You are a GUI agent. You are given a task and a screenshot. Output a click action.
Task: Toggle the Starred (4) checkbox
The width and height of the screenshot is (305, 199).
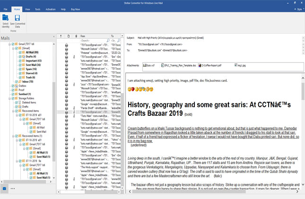point(20,73)
